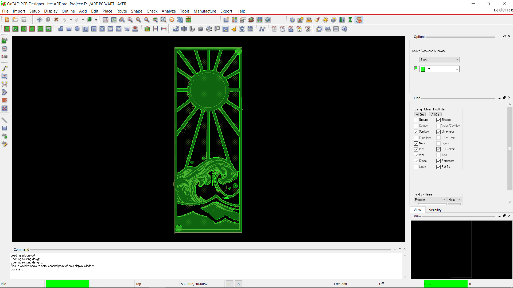Expand the redo history dropdown arrow
Image resolution: width=513 pixels, height=288 pixels.
click(83, 20)
